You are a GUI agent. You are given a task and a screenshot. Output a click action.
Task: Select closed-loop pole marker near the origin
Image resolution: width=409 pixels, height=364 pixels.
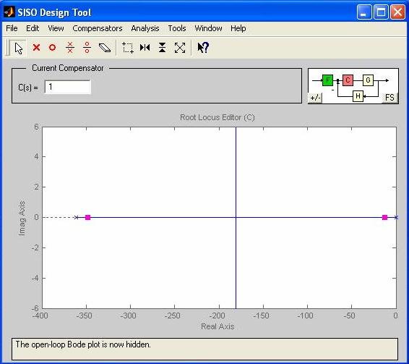point(384,217)
